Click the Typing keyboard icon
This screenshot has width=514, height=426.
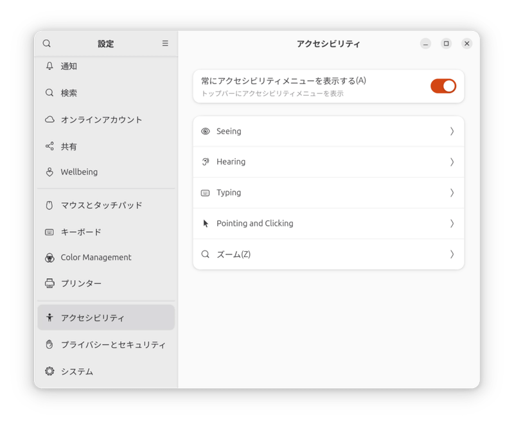coord(206,193)
